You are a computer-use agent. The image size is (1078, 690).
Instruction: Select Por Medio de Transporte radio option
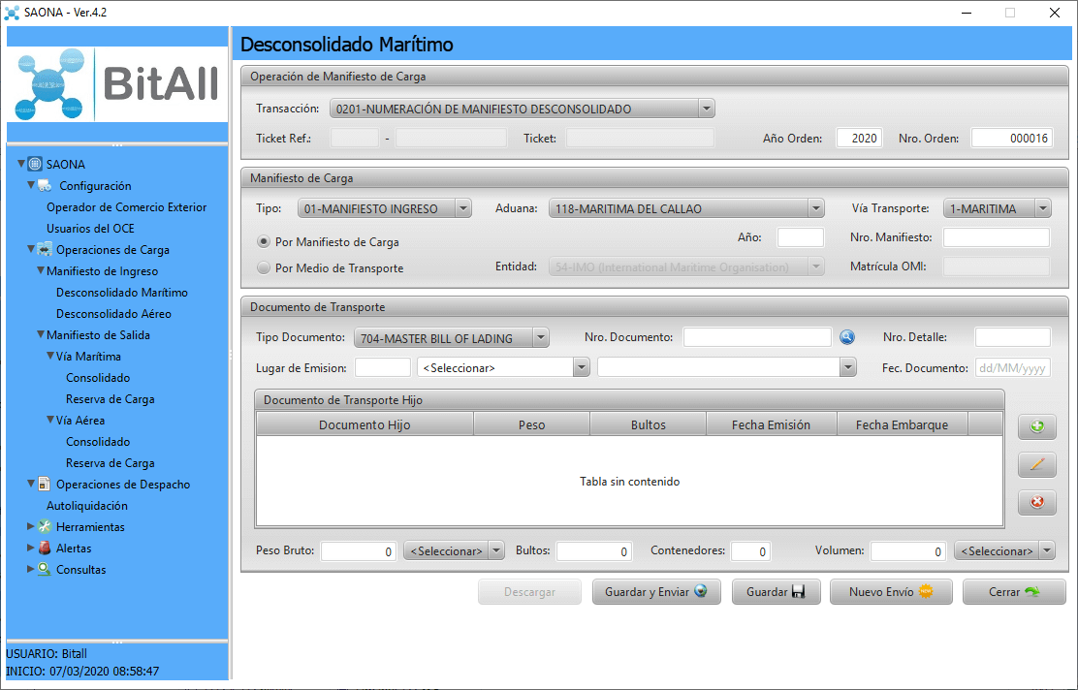click(x=264, y=267)
